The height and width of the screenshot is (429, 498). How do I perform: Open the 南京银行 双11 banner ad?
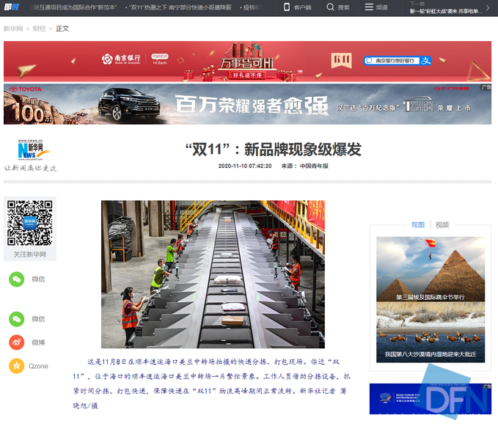click(247, 62)
